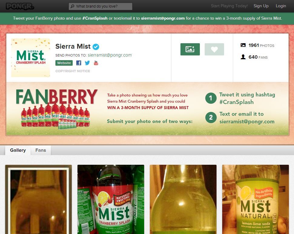The image size is (294, 234).
Task: Click the sierramist@pongr.com email link
Action: (x=110, y=55)
